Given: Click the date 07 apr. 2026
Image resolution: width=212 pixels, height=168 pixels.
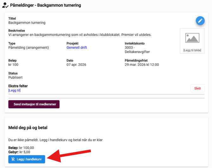Looking at the screenshot, I should [76, 65].
